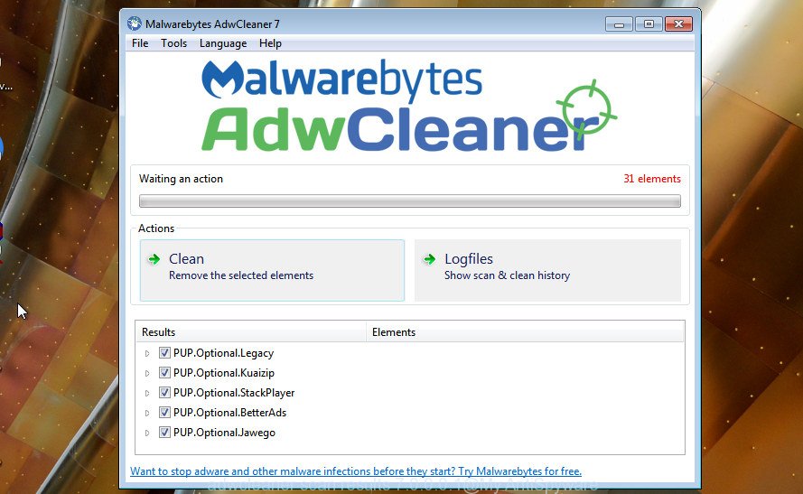The height and width of the screenshot is (494, 803).
Task: Open the Tools menu
Action: [173, 43]
